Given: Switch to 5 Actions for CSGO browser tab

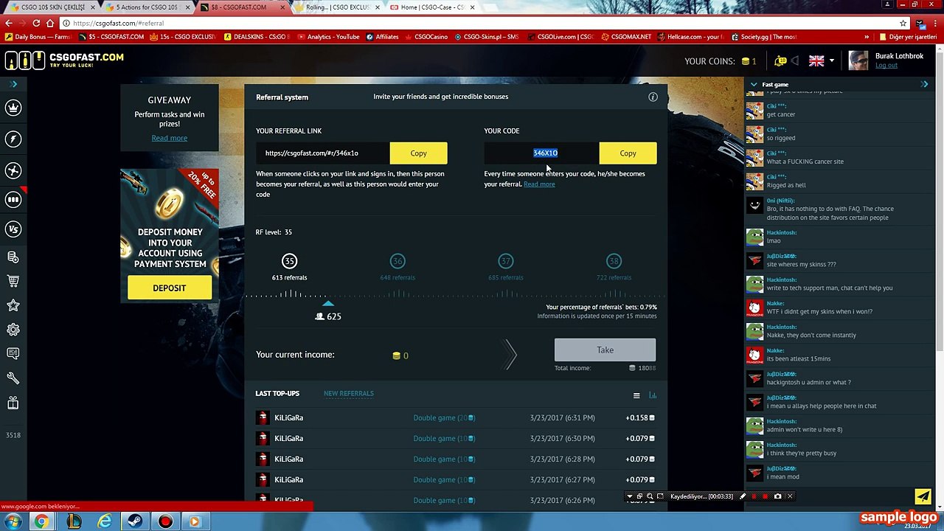Looking at the screenshot, I should coord(147,7).
